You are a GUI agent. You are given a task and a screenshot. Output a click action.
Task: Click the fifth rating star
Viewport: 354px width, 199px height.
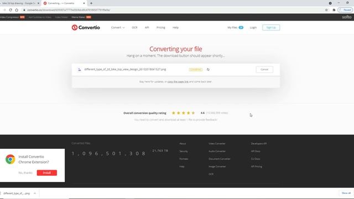click(x=193, y=113)
